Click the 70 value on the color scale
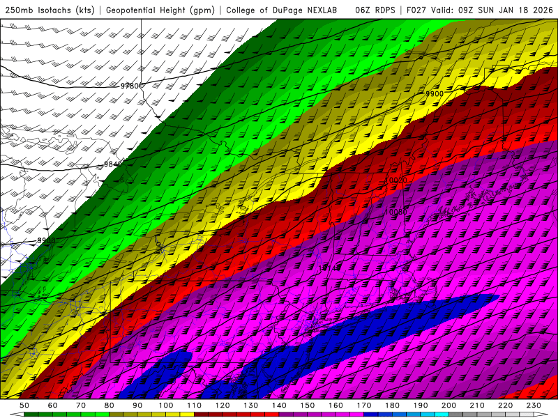 [81, 405]
